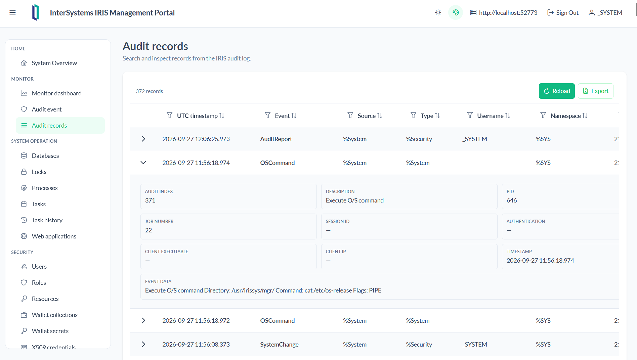Screen dimensions: 637x360
Task: Click the Users people icon
Action: (x=24, y=267)
